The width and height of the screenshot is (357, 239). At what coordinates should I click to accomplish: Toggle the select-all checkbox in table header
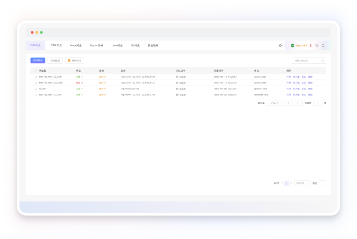click(35, 70)
